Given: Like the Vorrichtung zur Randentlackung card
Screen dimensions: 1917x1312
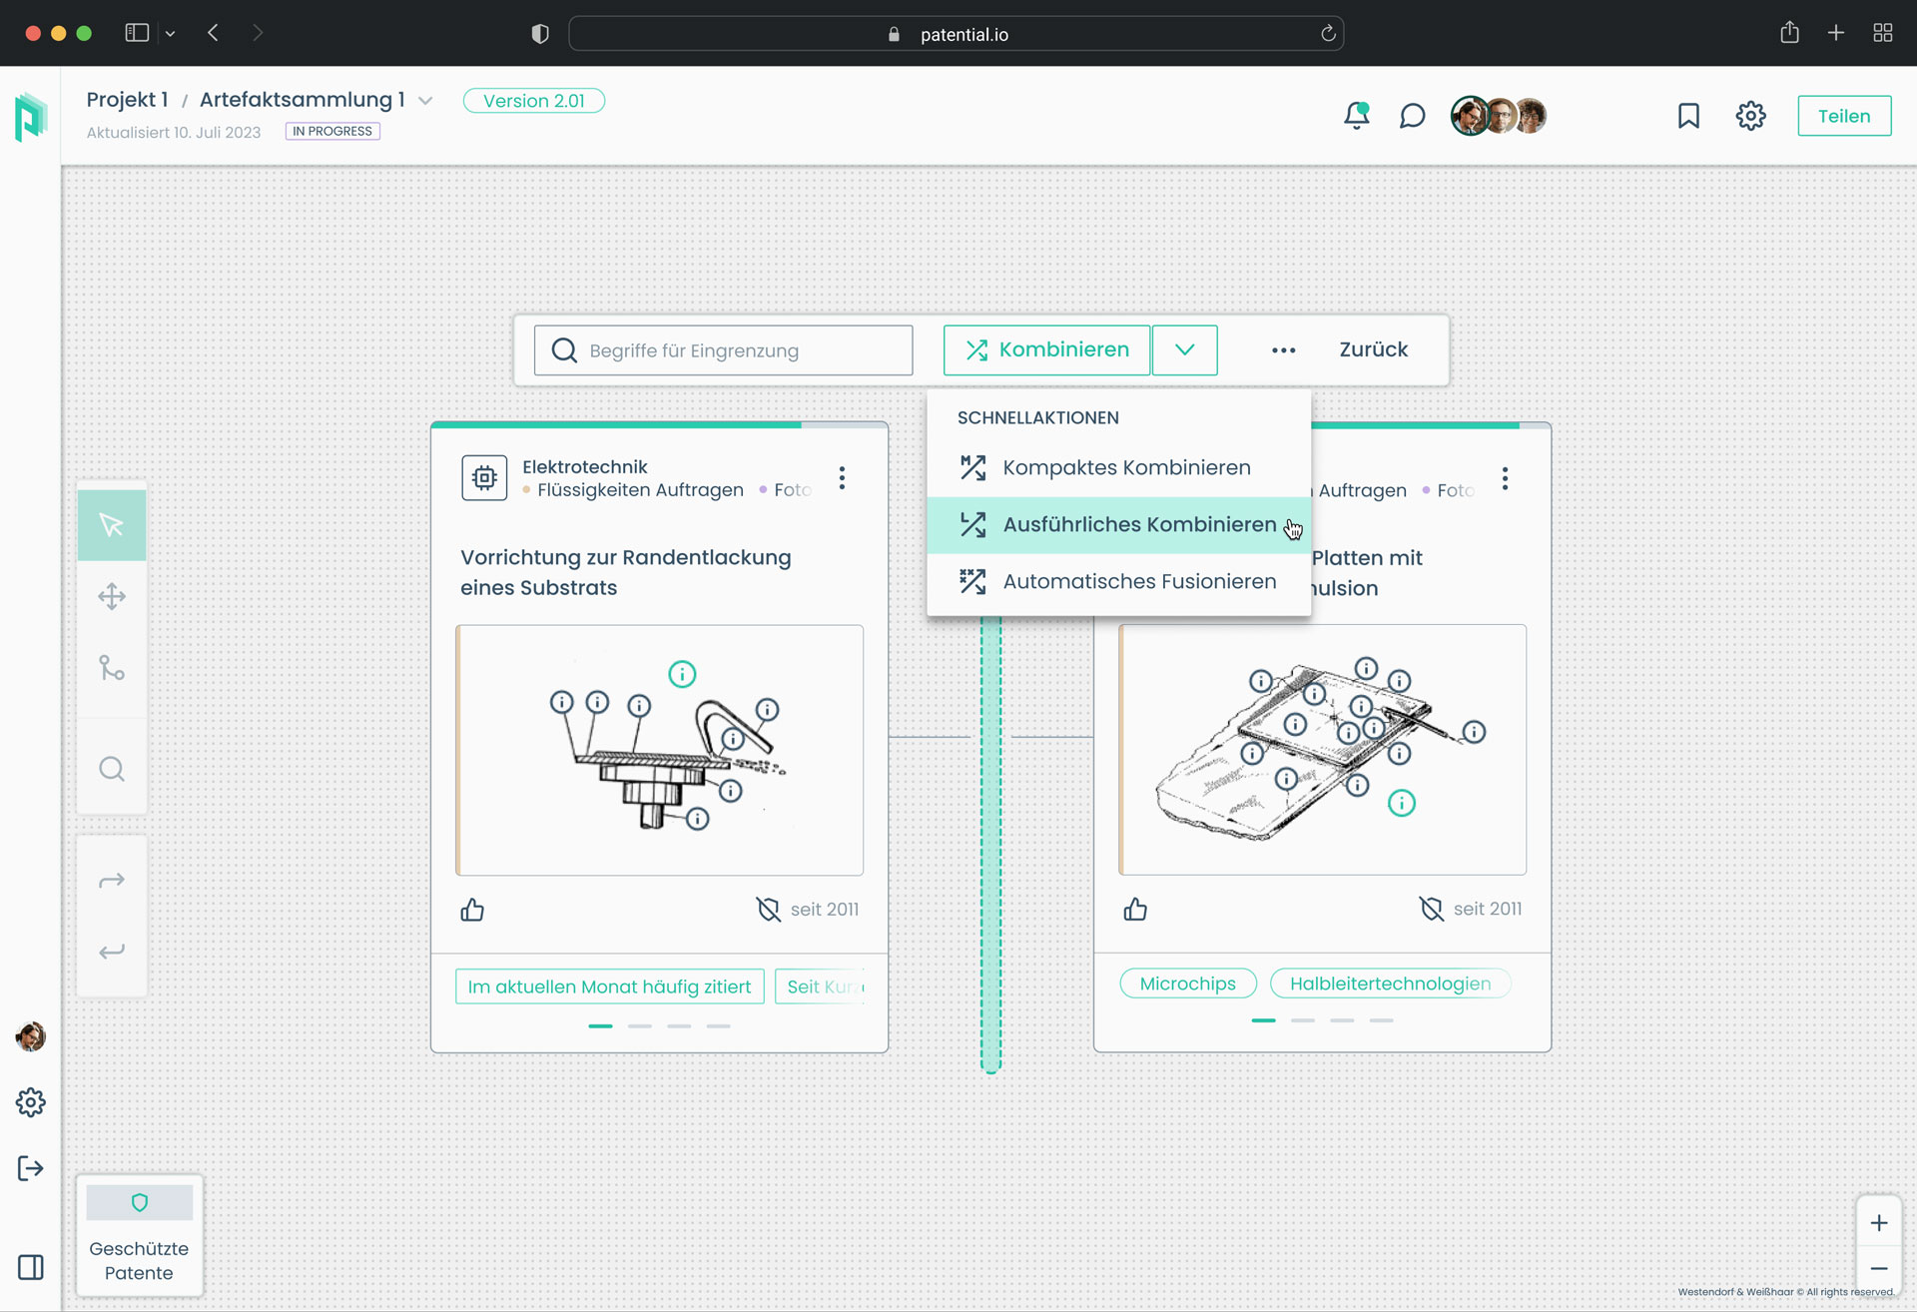Looking at the screenshot, I should coord(472,910).
